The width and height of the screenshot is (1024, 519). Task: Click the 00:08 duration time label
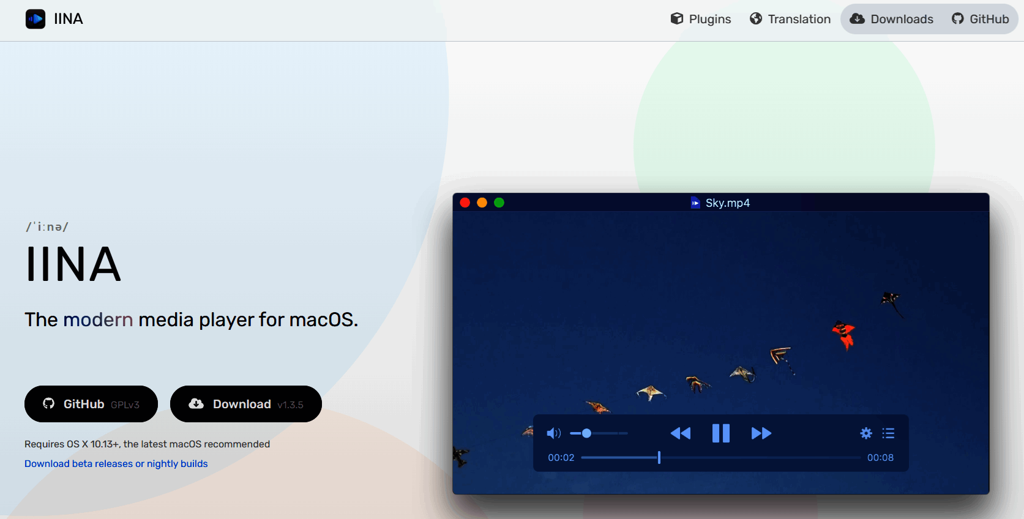pos(880,458)
